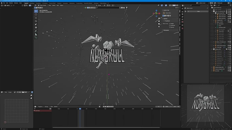Select the Measure tool
Image resolution: width=232 pixels, height=130 pixels.
tap(36, 34)
